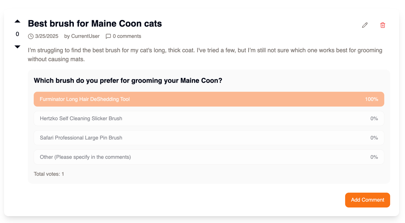Click the Add Comment button
405x223 pixels.
tap(367, 200)
